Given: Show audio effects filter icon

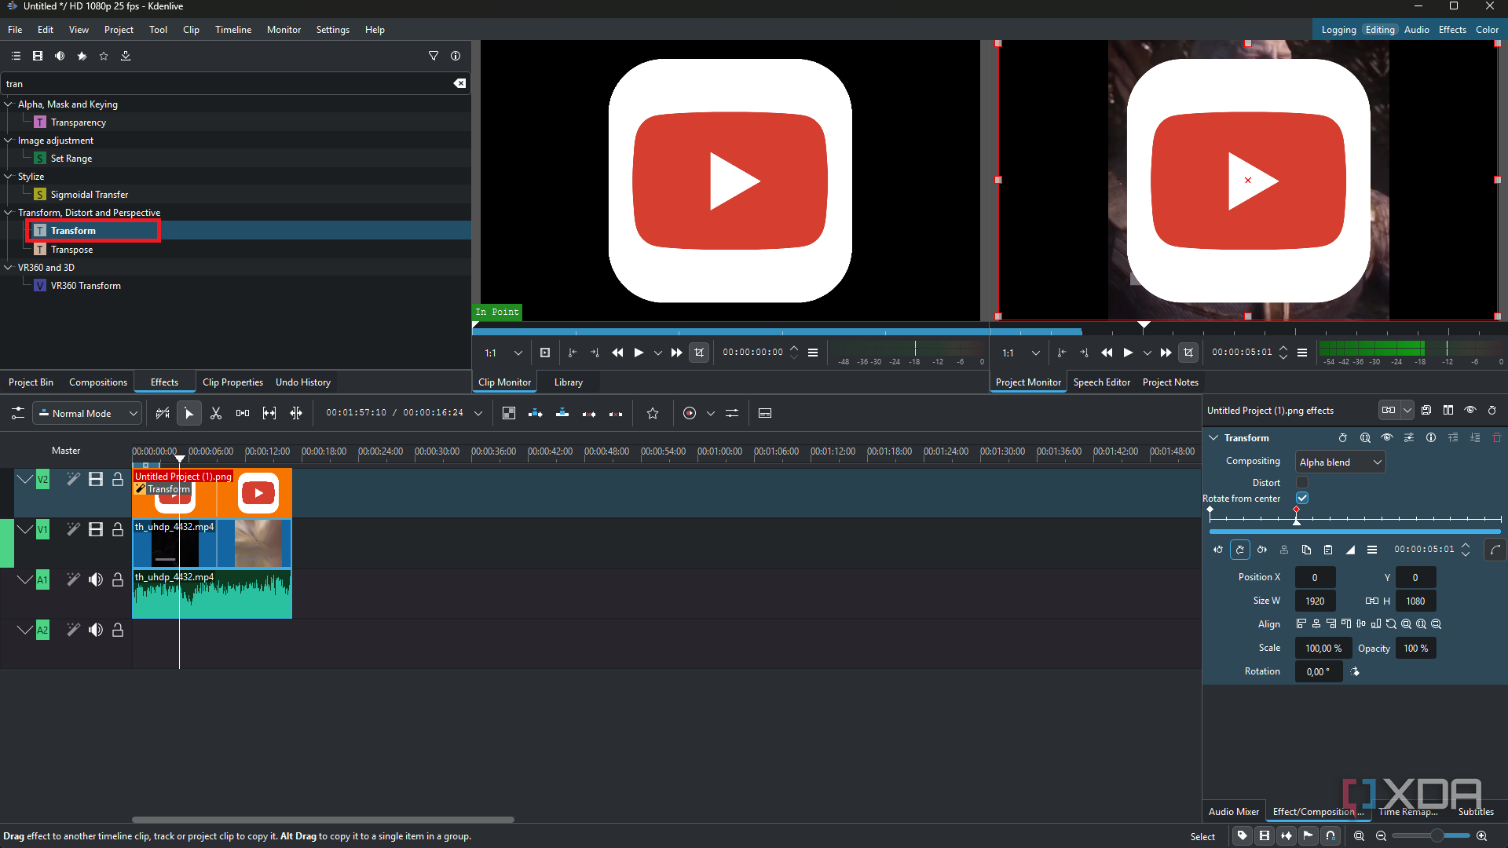Looking at the screenshot, I should [x=60, y=56].
